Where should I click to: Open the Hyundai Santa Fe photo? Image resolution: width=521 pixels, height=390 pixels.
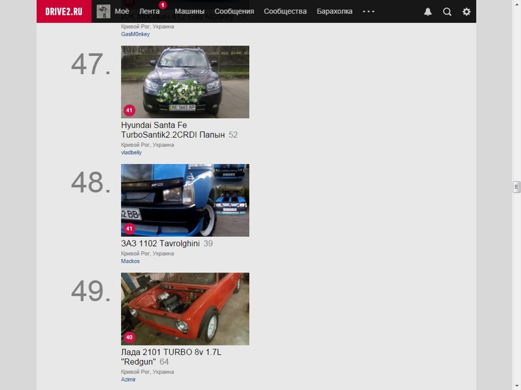pos(185,82)
